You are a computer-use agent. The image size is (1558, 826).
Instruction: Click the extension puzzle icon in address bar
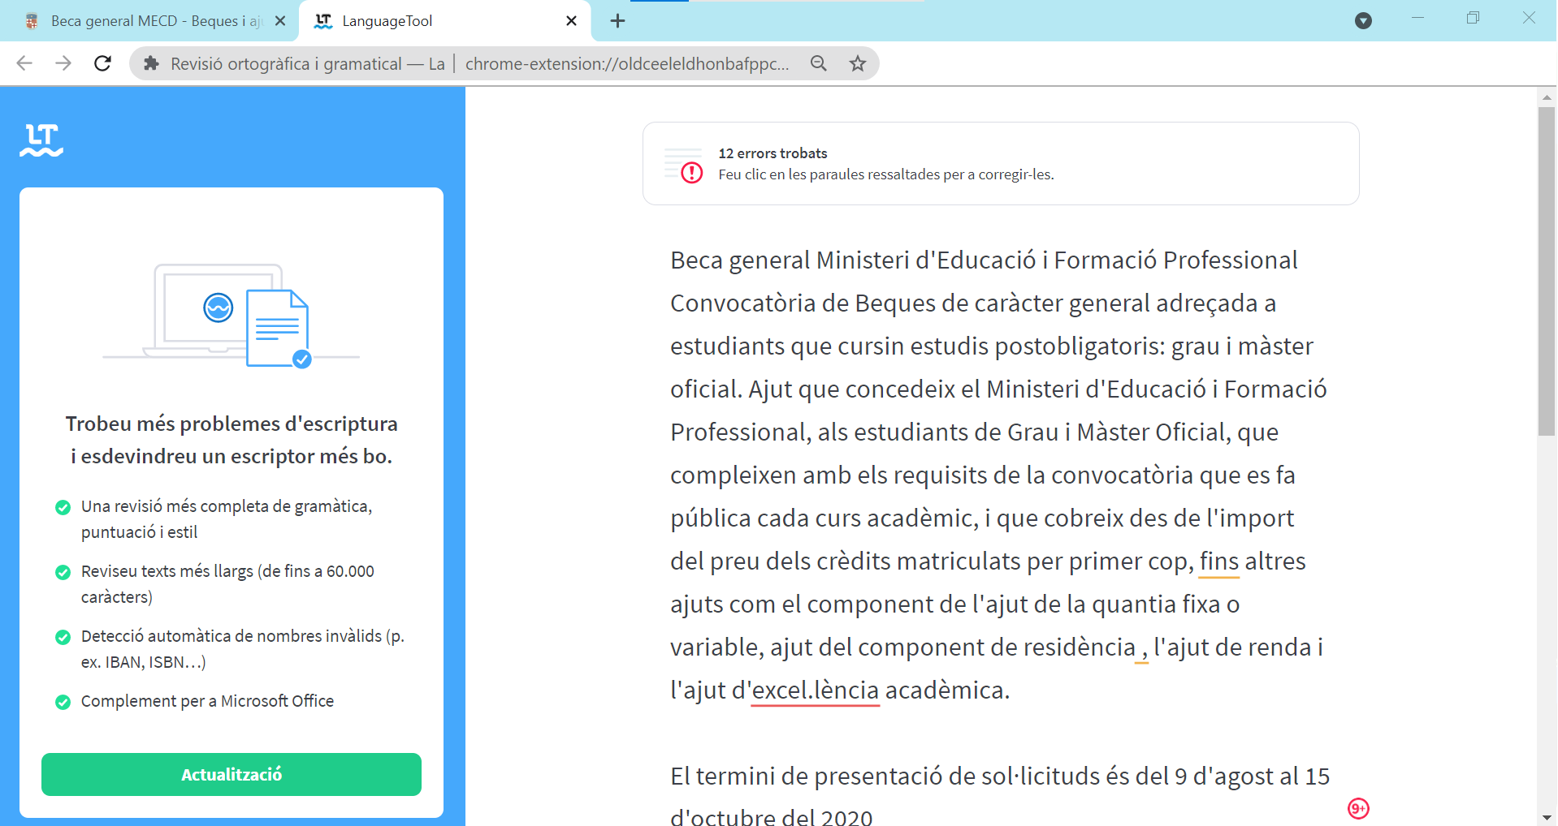click(x=151, y=63)
